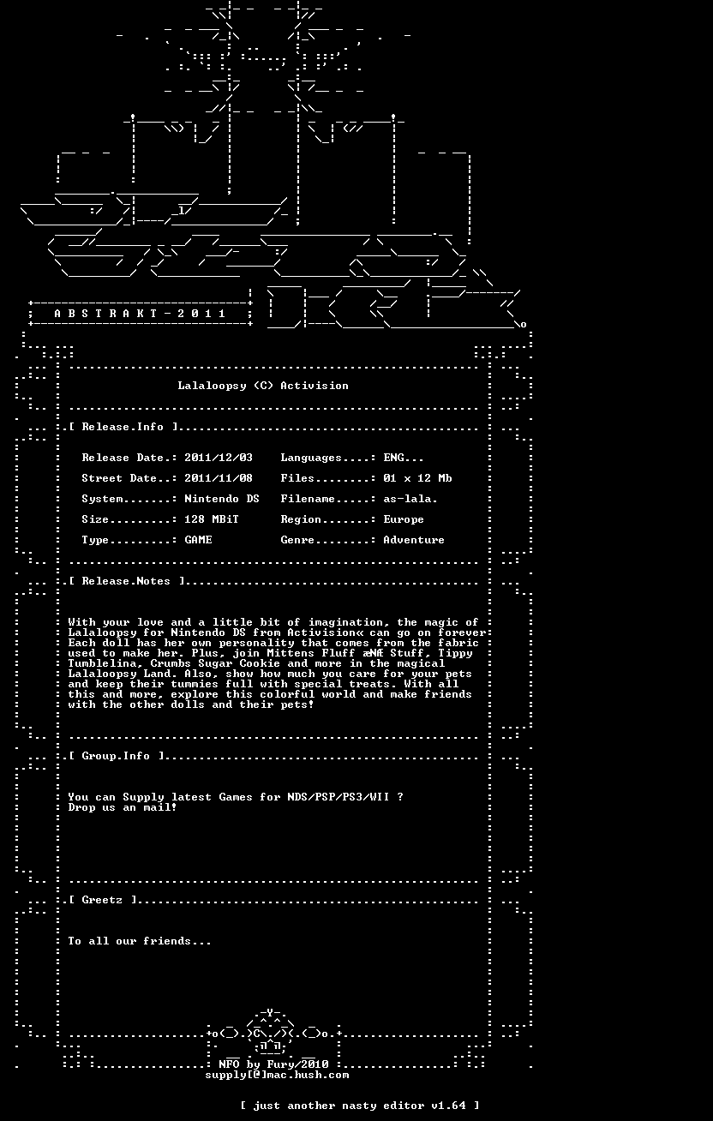Viewport: 713px width, 1121px height.
Task: Click the "Street Date..: 2011/11/08" entry
Action: (x=167, y=478)
